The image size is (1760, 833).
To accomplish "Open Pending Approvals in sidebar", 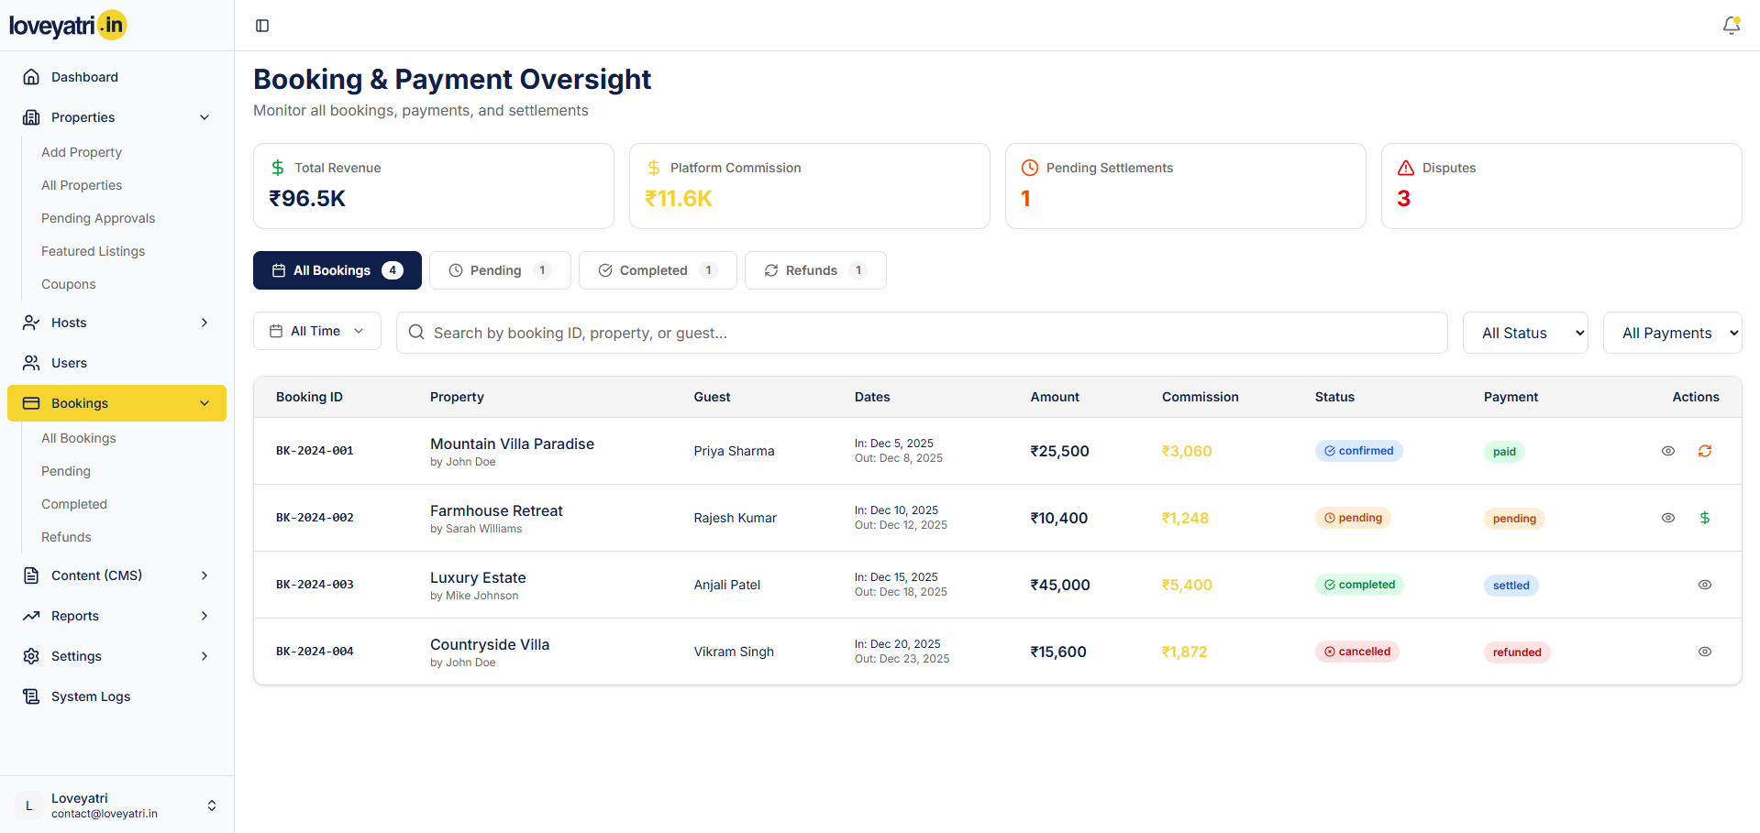I will (98, 218).
